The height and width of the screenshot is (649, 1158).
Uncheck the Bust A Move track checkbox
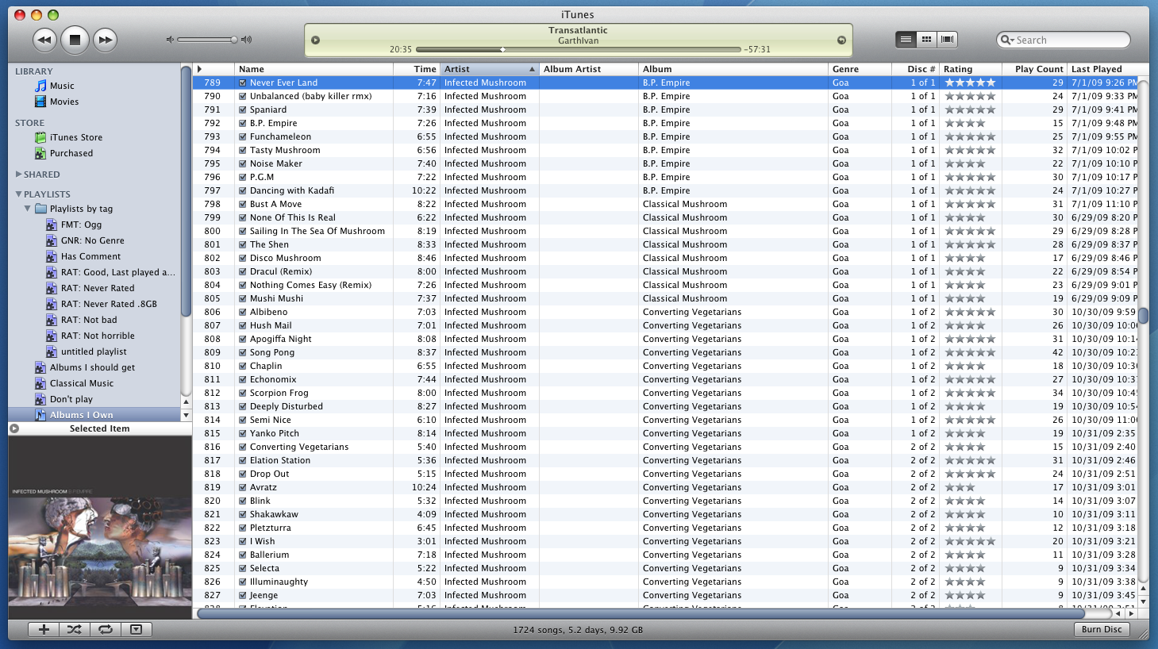click(243, 204)
